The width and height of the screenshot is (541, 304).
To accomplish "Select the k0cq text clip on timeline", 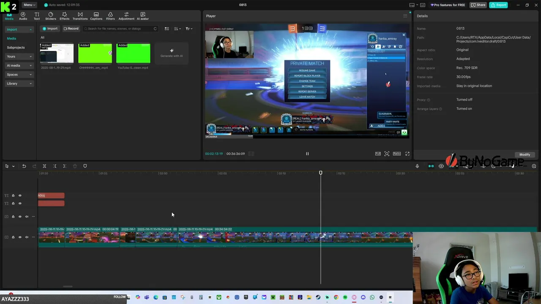I will 51,195.
